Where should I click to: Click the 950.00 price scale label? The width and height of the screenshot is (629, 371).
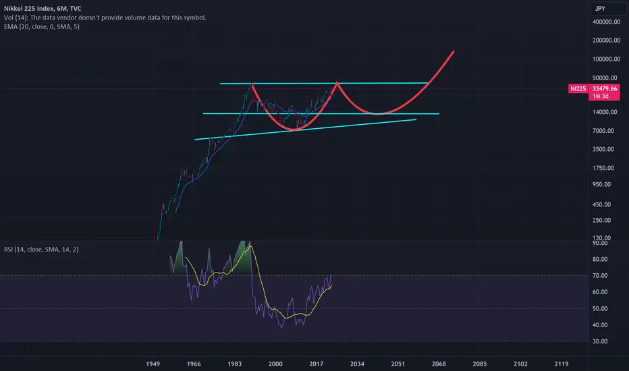click(601, 185)
